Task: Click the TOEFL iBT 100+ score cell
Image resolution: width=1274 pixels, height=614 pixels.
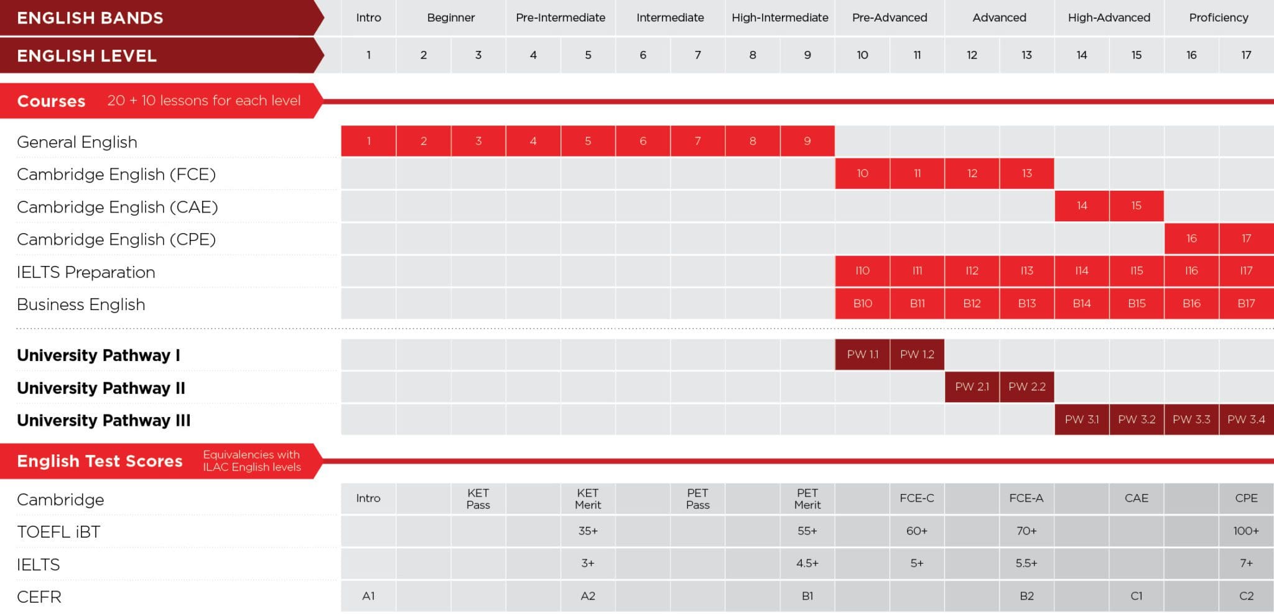Action: [1246, 531]
